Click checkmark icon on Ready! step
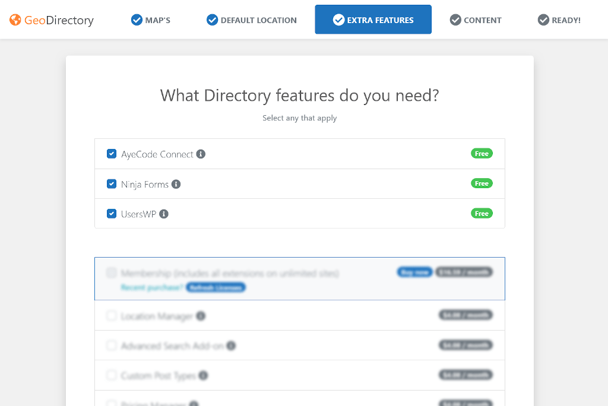This screenshot has width=608, height=406. tap(543, 20)
